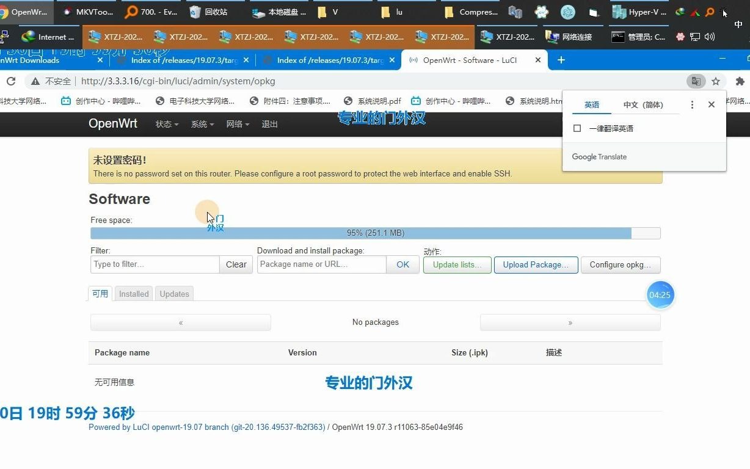Focus the Type to filter input field
This screenshot has width=750, height=469.
pyautogui.click(x=155, y=264)
